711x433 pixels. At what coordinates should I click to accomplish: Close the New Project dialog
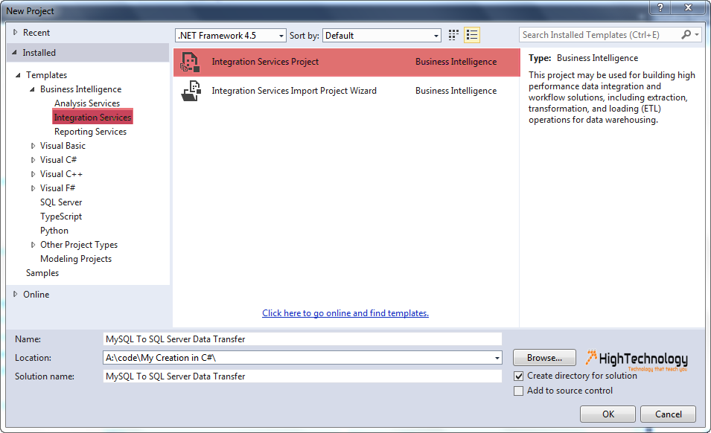tap(688, 7)
